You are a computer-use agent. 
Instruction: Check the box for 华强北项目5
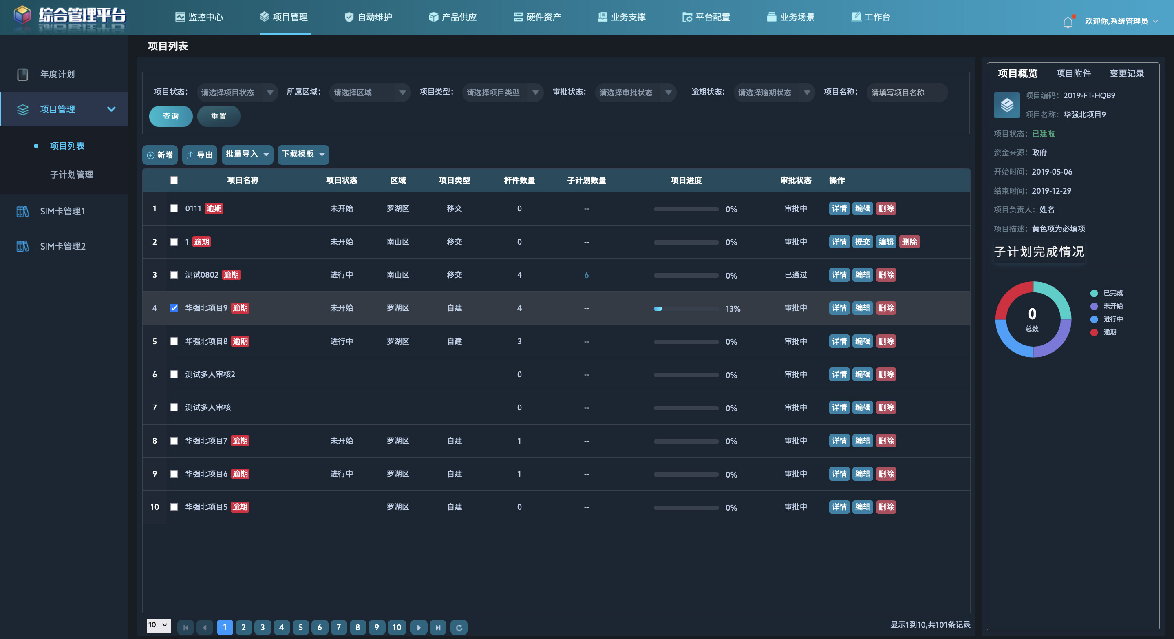[174, 507]
